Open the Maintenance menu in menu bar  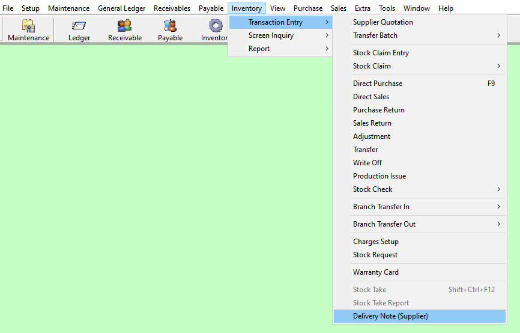[68, 8]
